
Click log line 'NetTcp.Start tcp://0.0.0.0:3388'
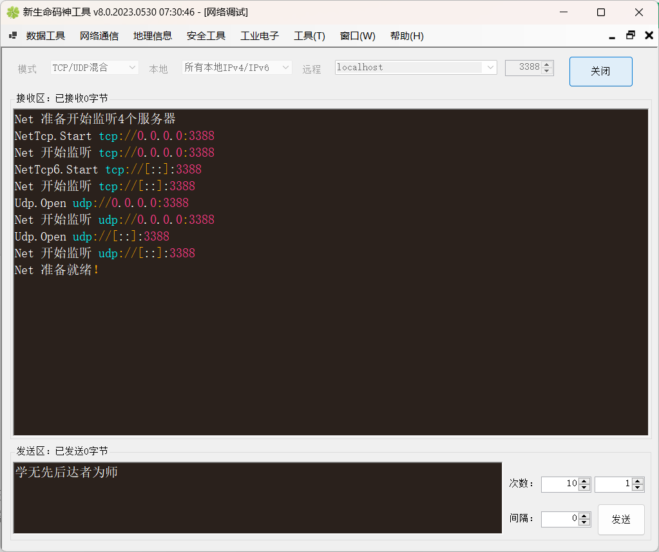coord(114,136)
